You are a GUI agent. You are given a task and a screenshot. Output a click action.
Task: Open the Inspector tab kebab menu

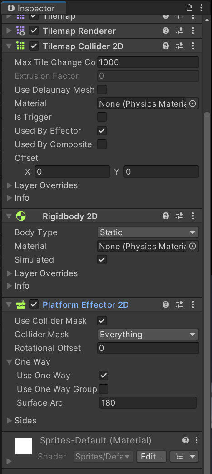pos(201,8)
